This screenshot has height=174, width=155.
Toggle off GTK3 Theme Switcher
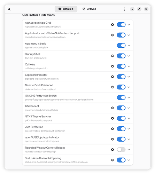[x=121, y=118]
